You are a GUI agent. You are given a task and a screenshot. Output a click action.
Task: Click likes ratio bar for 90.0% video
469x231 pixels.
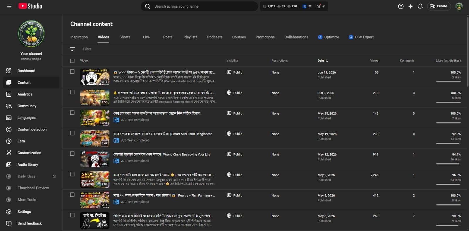tap(448, 225)
